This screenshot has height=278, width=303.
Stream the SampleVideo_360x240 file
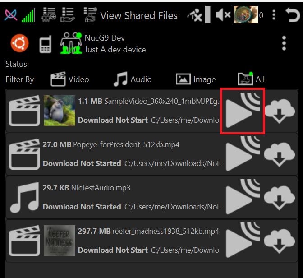click(x=243, y=111)
